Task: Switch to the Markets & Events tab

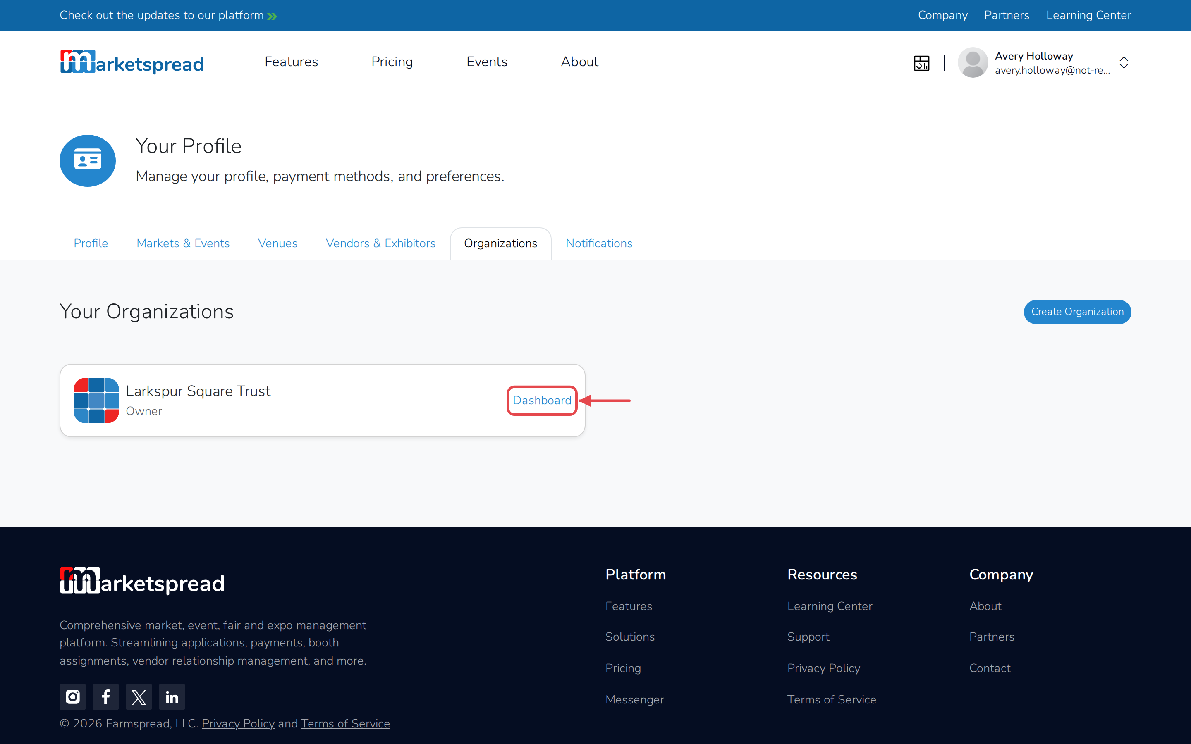Action: (x=183, y=243)
